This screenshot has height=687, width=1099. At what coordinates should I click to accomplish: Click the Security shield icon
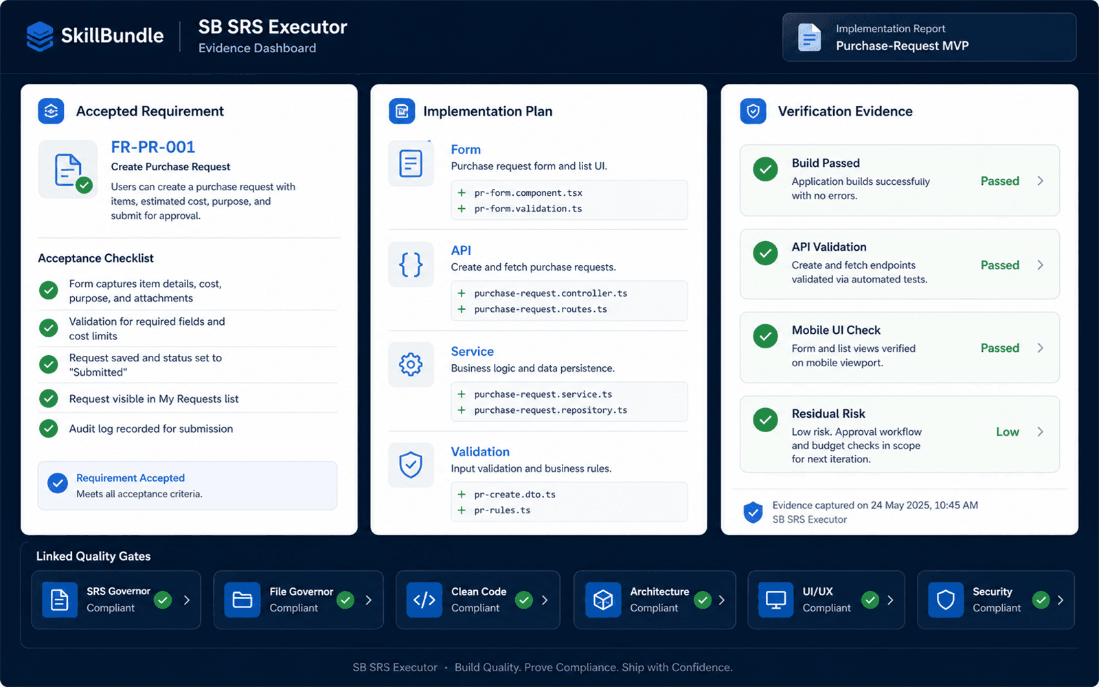(x=946, y=600)
